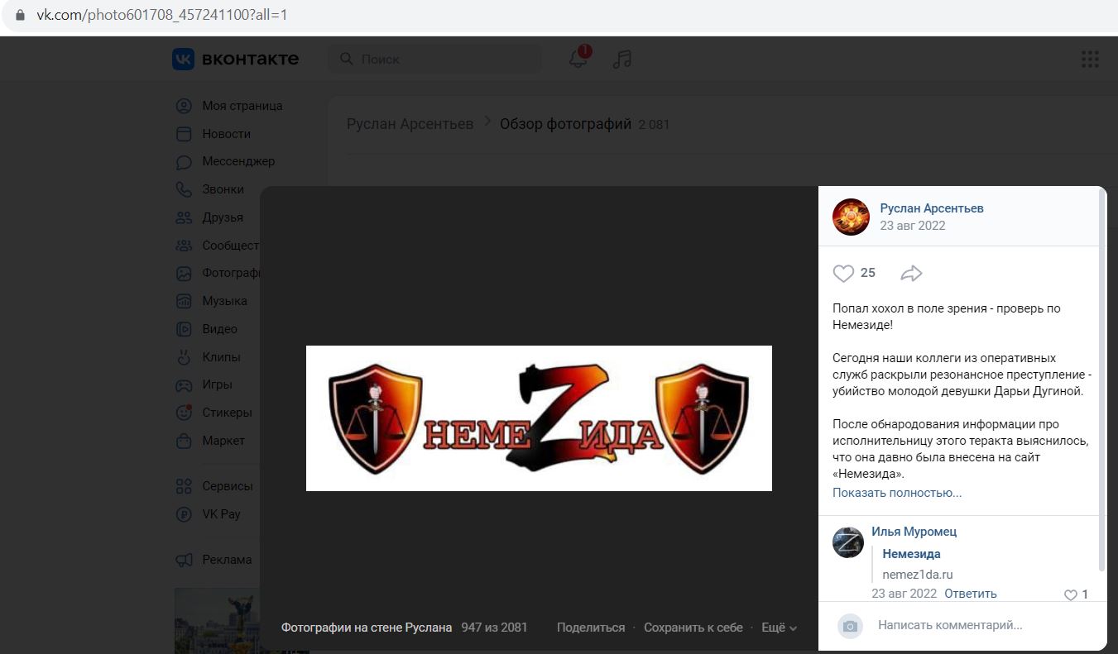Click the Services grid icon
The image size is (1118, 654).
(184, 486)
